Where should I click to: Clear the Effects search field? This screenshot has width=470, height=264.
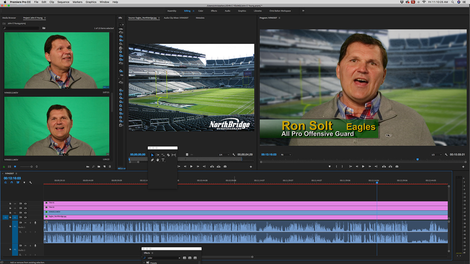coord(179,258)
